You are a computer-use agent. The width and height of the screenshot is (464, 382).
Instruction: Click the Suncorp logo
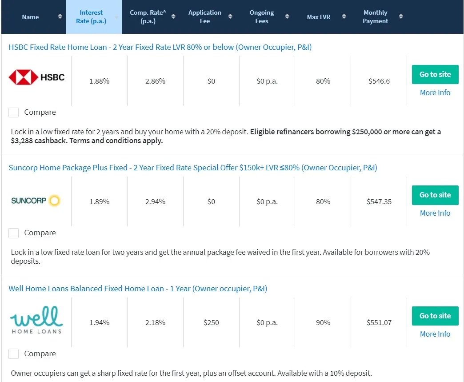point(36,201)
